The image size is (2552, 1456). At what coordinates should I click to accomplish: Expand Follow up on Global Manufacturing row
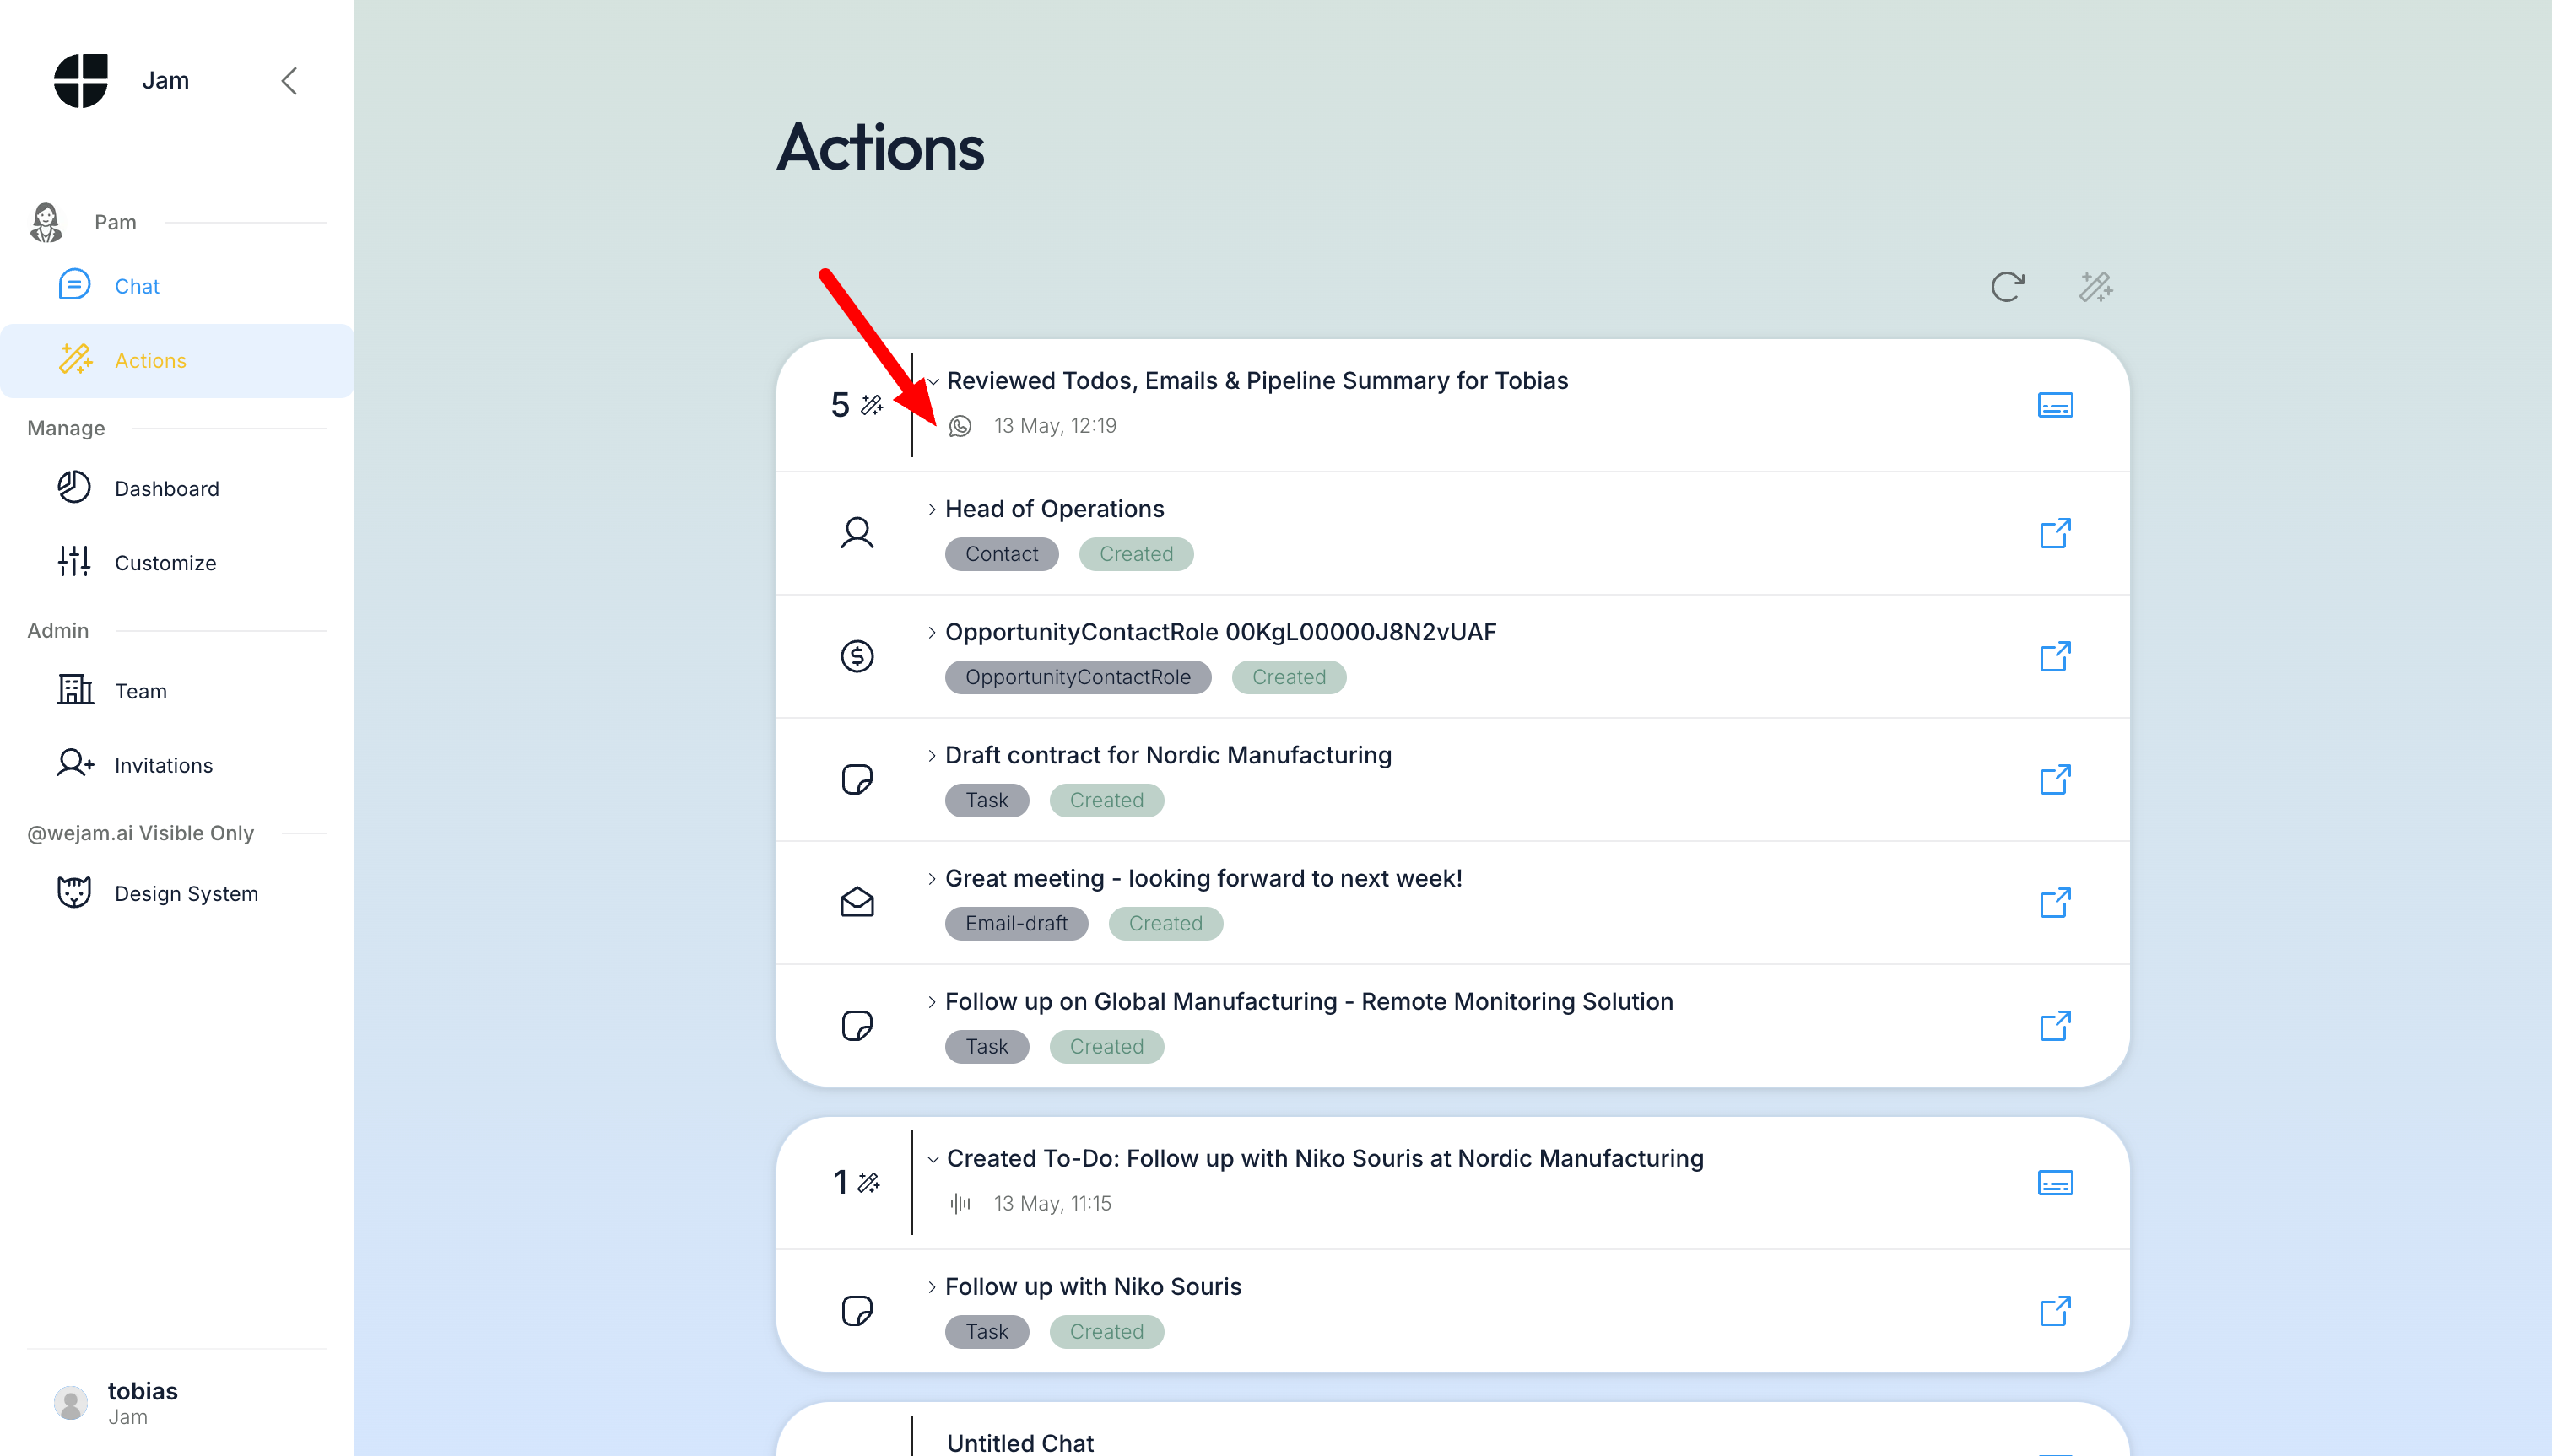[x=932, y=1001]
